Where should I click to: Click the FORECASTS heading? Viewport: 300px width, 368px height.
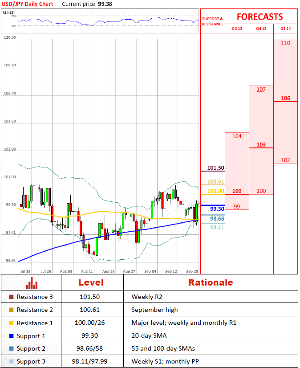coord(259,17)
